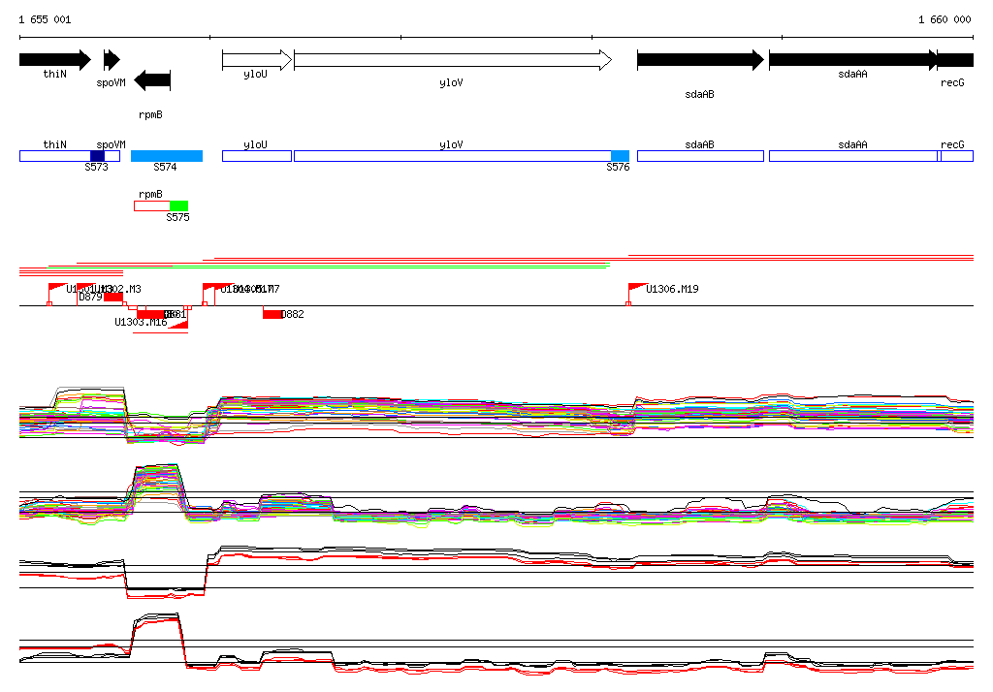This screenshot has width=993, height=692.
Task: Click the U1306.M19 red flag marker
Action: coord(637,287)
